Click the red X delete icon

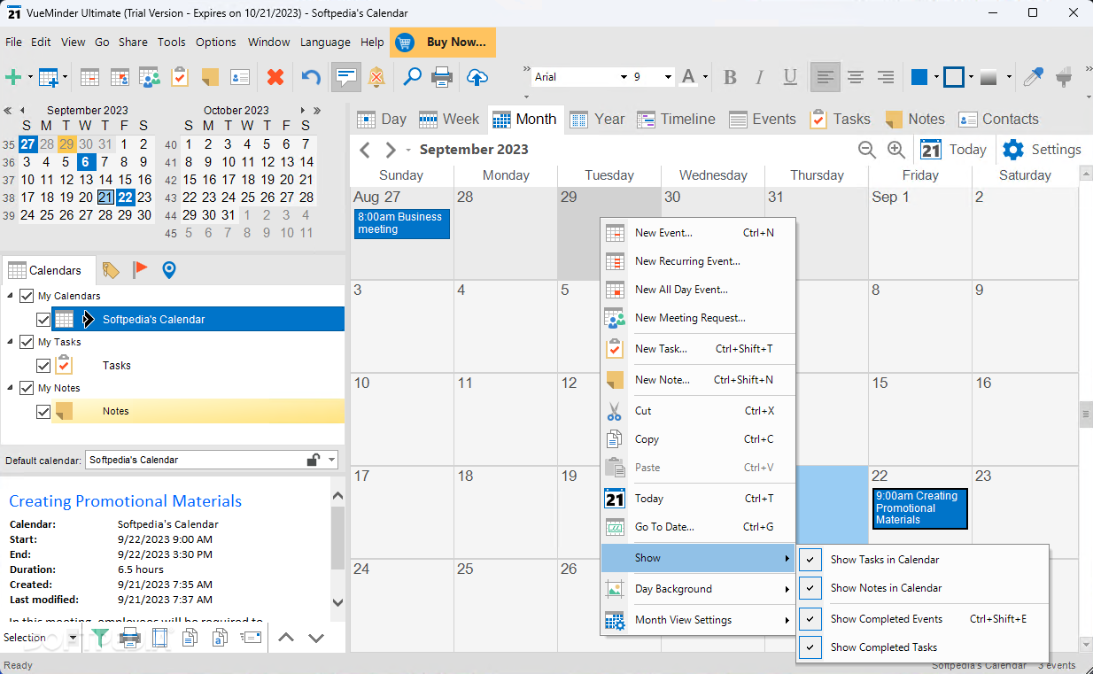275,77
